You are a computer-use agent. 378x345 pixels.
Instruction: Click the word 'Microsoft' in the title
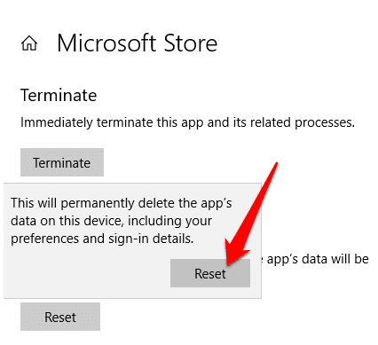pos(106,43)
